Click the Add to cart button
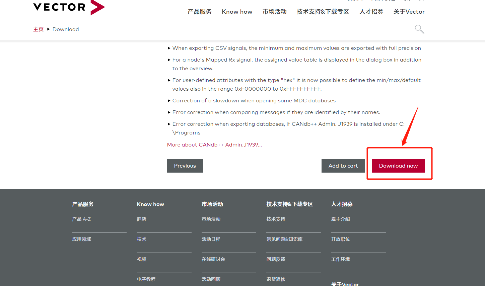485x286 pixels. 343,166
